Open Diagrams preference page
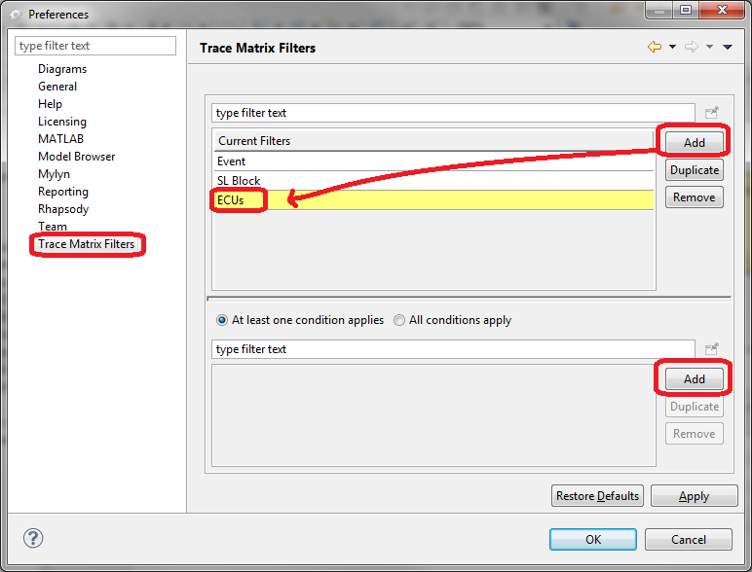 [62, 69]
